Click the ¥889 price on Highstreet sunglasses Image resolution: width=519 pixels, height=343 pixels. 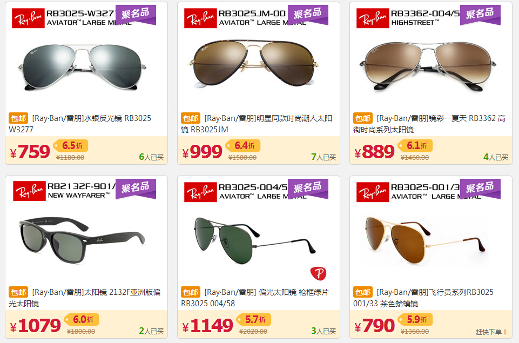tap(374, 152)
